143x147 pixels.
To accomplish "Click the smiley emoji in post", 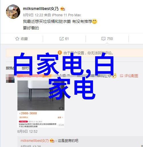I will point(94,21).
